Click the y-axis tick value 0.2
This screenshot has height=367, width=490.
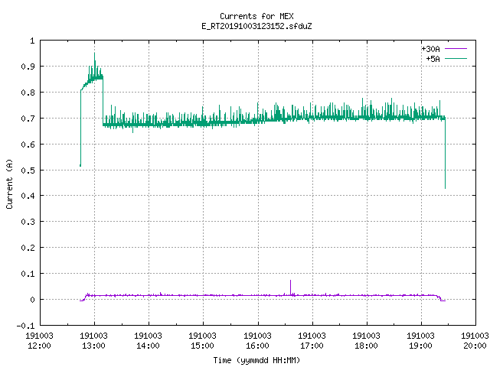pyautogui.click(x=28, y=248)
